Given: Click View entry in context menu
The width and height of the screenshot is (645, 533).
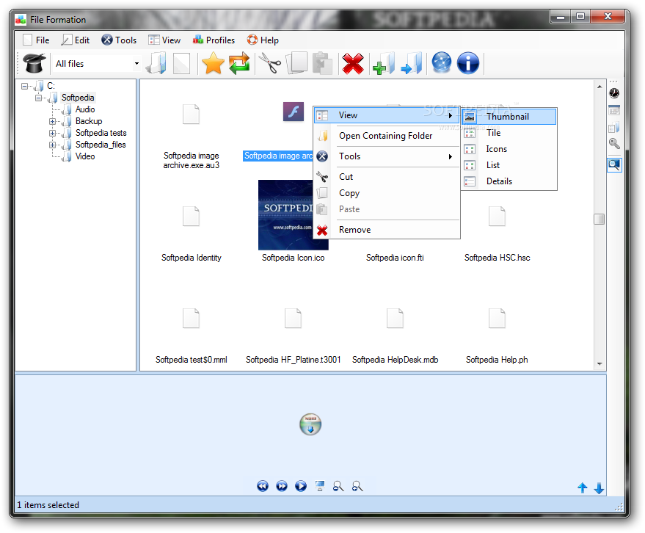Looking at the screenshot, I should pyautogui.click(x=387, y=115).
